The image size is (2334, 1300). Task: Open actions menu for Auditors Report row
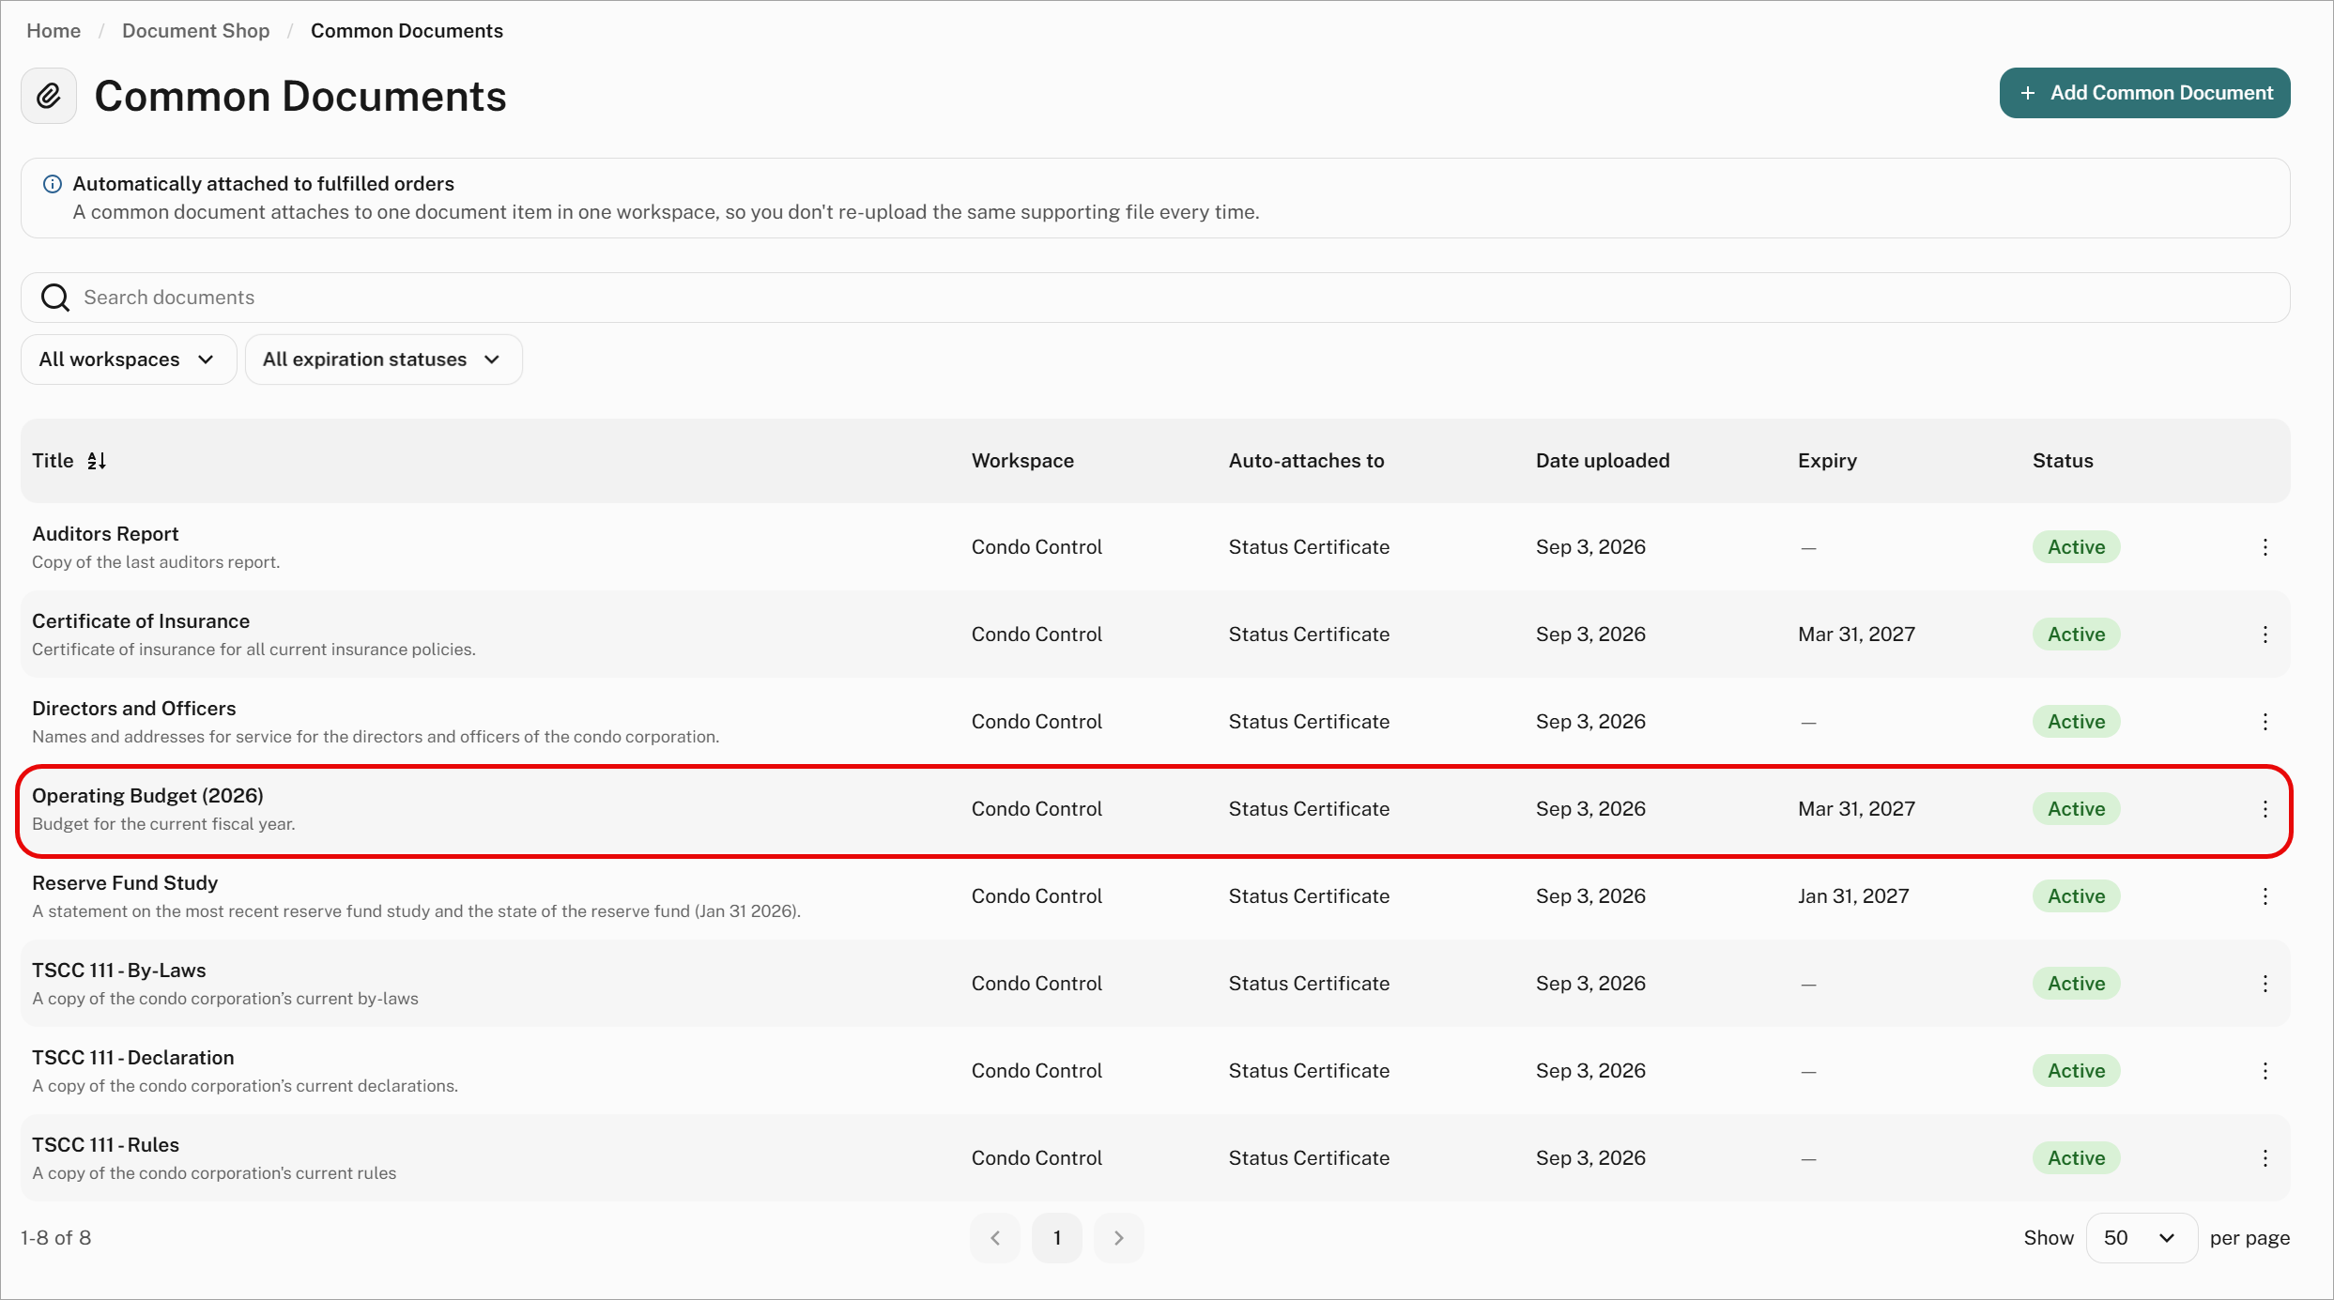click(2265, 547)
